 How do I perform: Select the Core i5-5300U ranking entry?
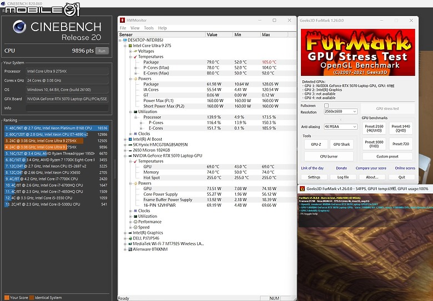56,204
